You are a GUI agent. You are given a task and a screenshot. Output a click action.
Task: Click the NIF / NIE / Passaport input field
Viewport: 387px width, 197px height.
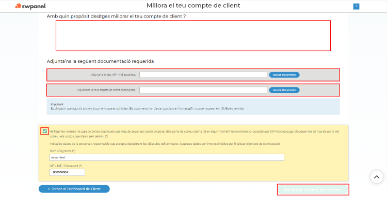pyautogui.click(x=67, y=172)
